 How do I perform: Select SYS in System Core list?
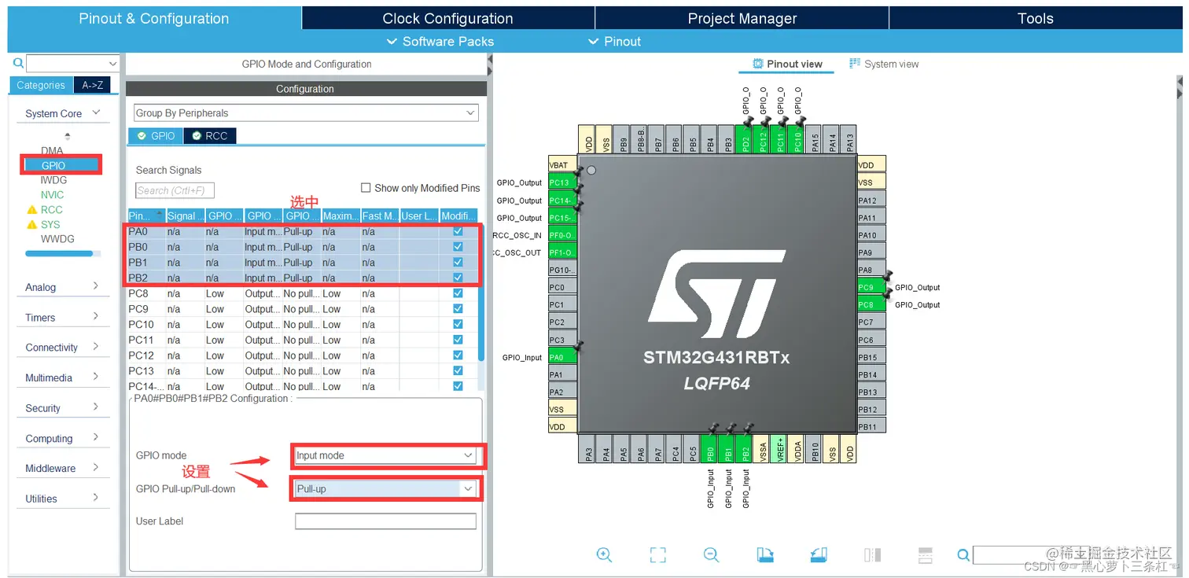tap(50, 224)
